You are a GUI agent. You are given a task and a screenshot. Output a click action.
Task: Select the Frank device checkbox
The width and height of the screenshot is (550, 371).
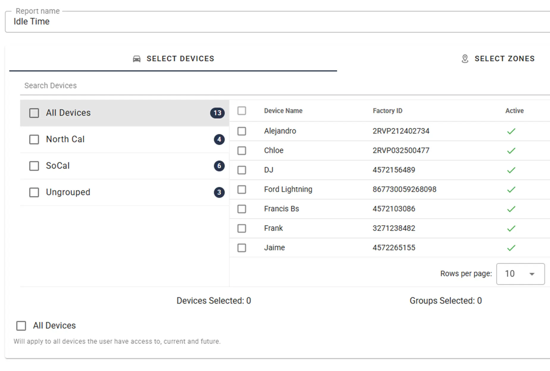pyautogui.click(x=242, y=228)
